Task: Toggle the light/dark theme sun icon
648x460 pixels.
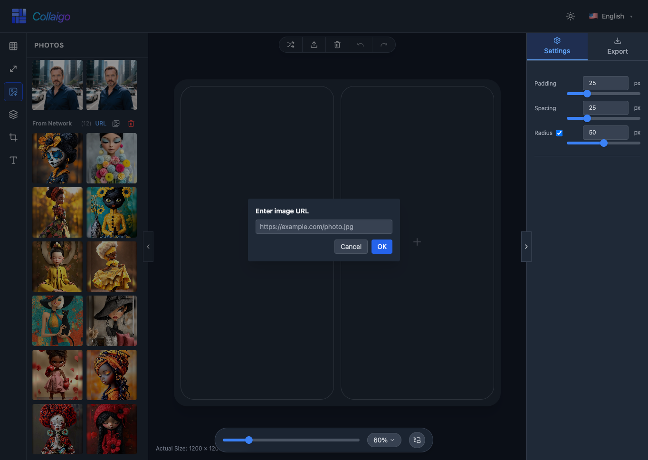Action: pos(571,16)
